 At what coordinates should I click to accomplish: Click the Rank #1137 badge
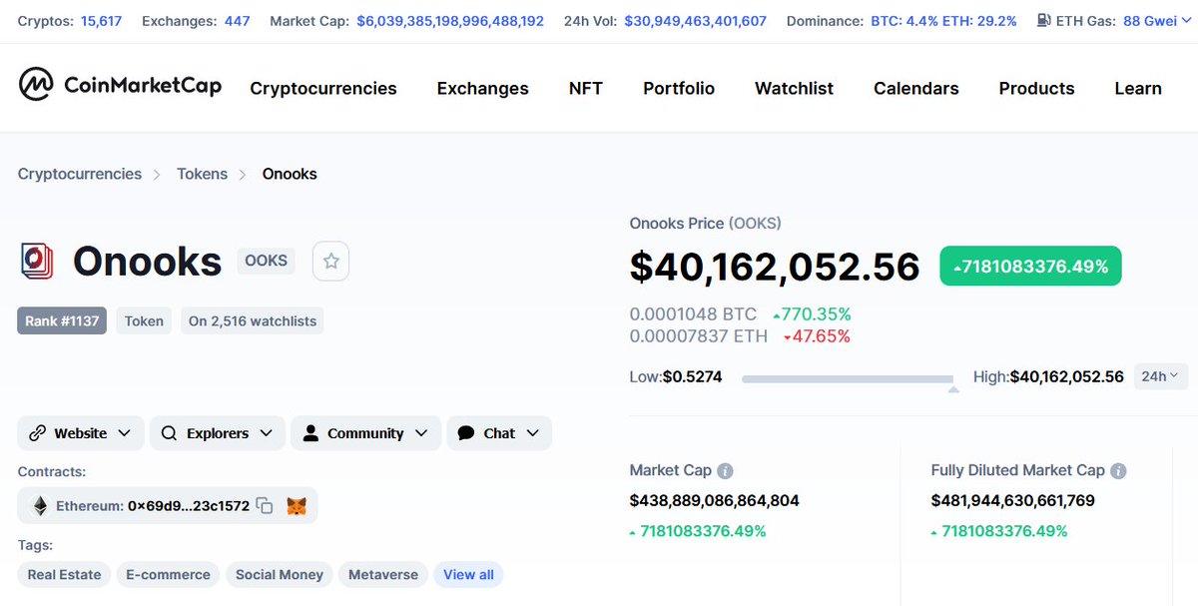pos(62,320)
